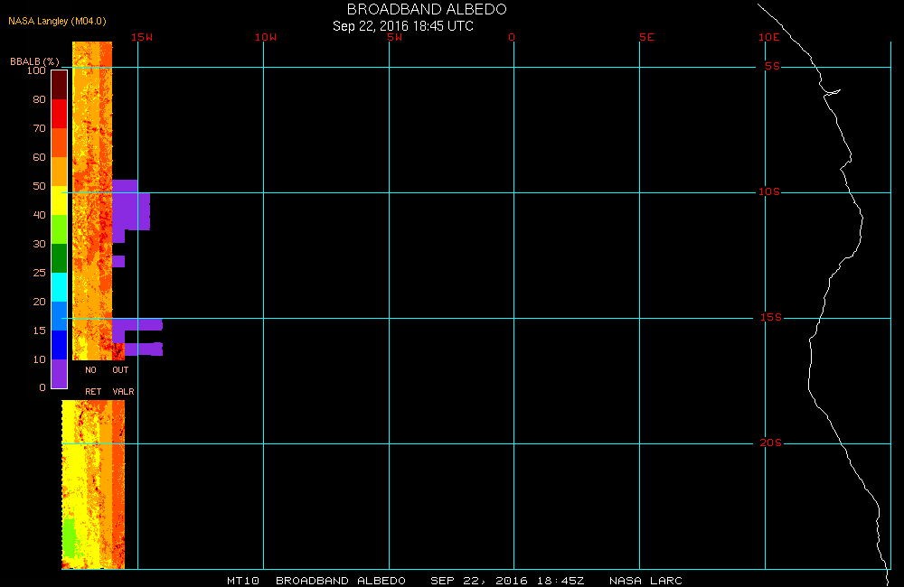Select the 15W longitude label

tap(142, 37)
